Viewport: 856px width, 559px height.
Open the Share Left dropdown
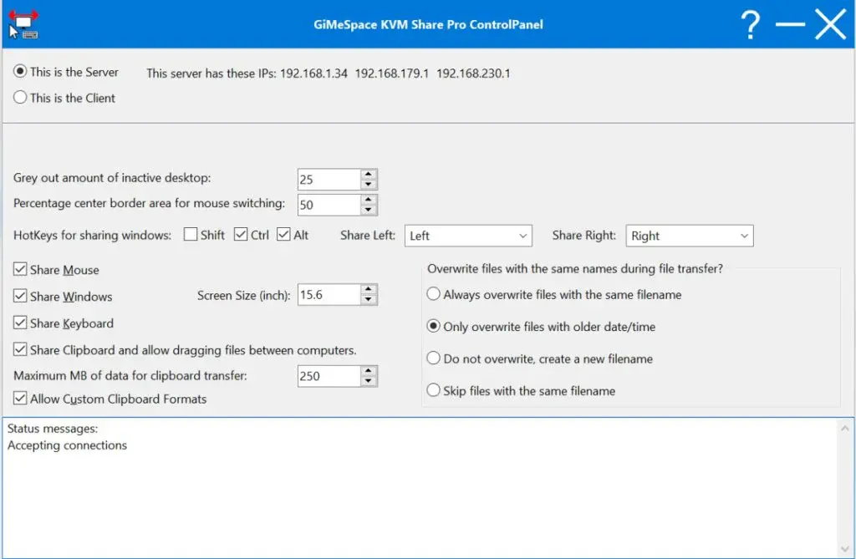pos(468,236)
